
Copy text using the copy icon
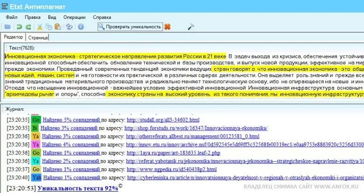click(49, 27)
